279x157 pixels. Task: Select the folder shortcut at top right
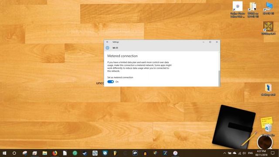253,10
